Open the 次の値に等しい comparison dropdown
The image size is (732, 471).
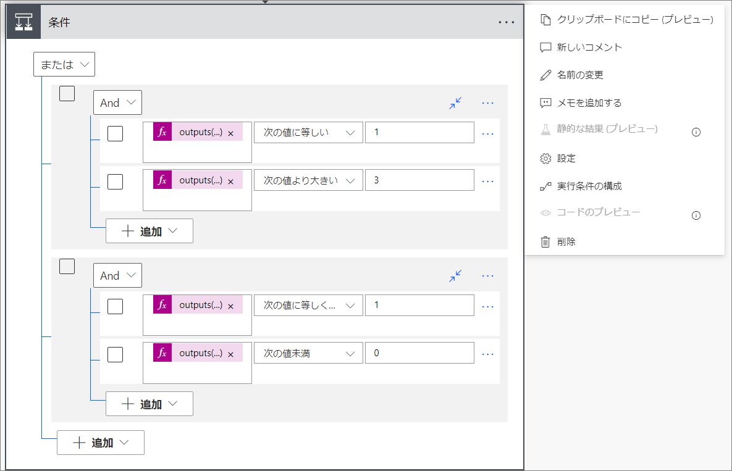(x=309, y=133)
